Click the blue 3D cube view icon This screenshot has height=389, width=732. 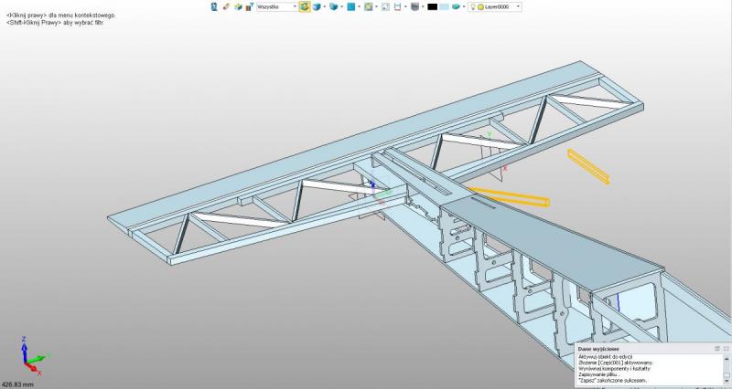coord(317,6)
